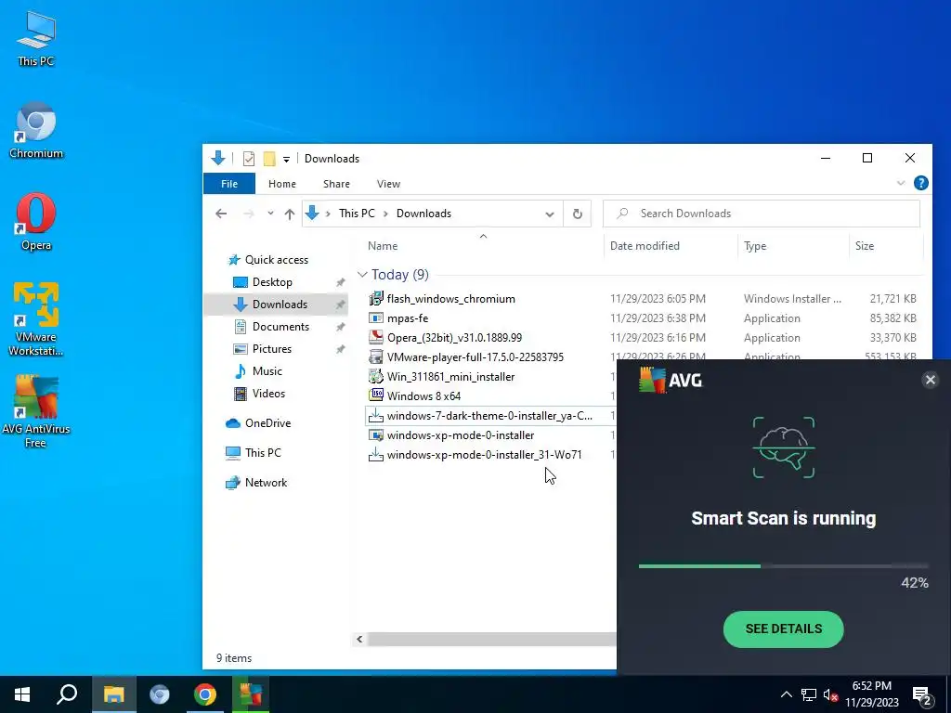Open the taskbar clock showing 6:52 PM
The image size is (951, 713).
(x=871, y=694)
